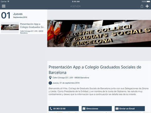
Task: Click the Illustre Collegi banner image
Action: (99, 34)
